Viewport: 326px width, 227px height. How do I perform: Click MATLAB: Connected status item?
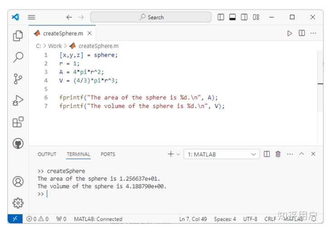[98, 219]
